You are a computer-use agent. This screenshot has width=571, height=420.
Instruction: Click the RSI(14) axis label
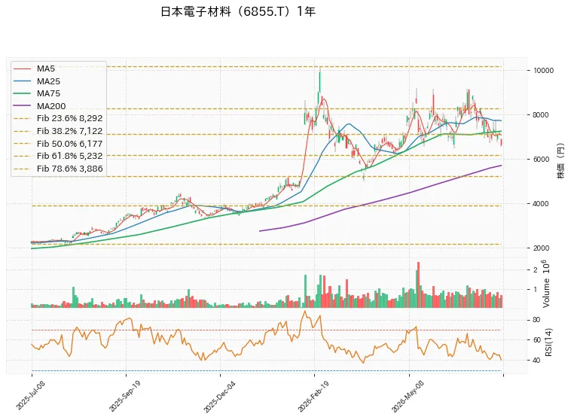[548, 342]
